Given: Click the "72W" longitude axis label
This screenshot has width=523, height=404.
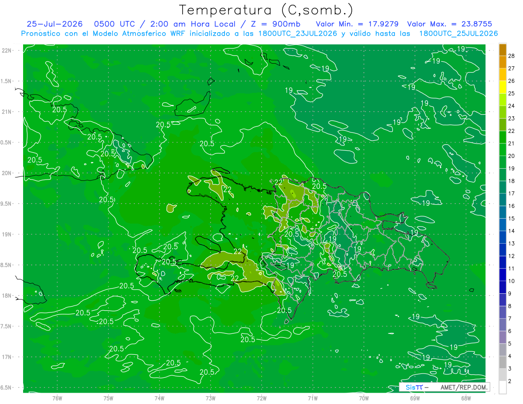Looking at the screenshot, I should [261, 398].
